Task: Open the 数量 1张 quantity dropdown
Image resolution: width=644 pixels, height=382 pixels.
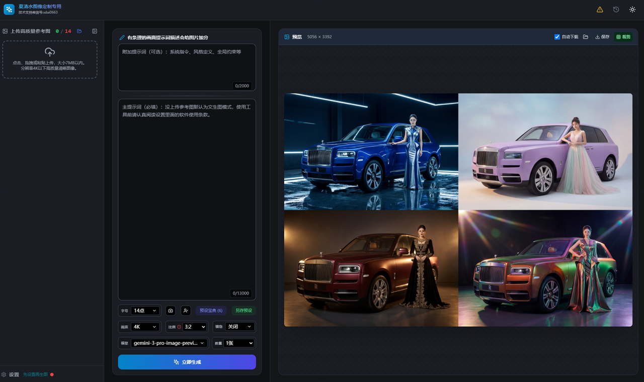Action: click(239, 343)
